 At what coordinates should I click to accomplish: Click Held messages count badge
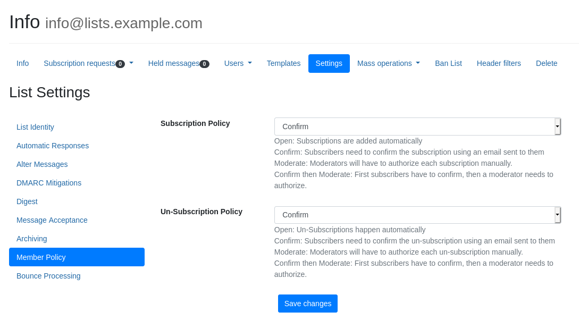[205, 64]
